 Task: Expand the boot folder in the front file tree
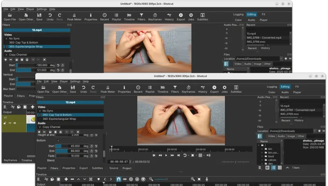pyautogui.click(x=262, y=156)
